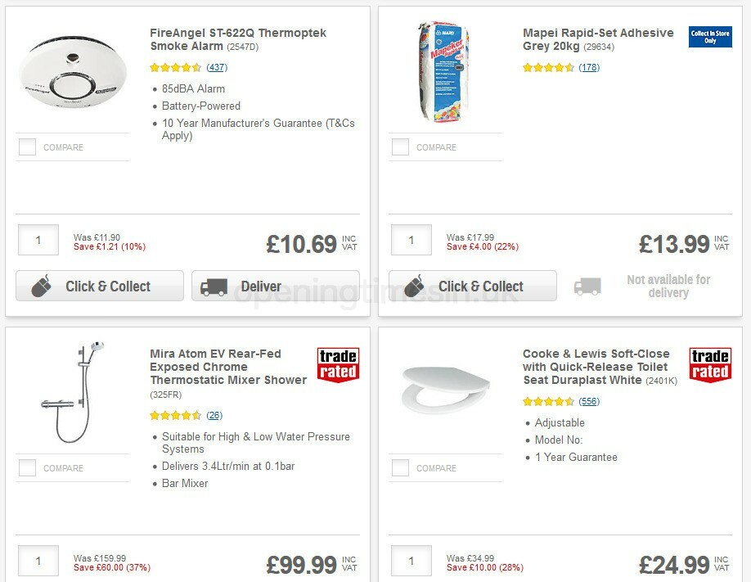Open the Mira shower reviews (26)
Screen dimensions: 751x582
[213, 415]
